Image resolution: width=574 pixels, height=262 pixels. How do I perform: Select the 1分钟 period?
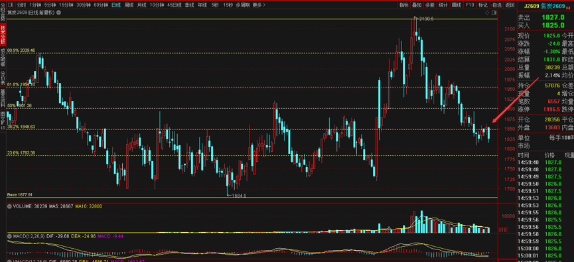pyautogui.click(x=35, y=5)
